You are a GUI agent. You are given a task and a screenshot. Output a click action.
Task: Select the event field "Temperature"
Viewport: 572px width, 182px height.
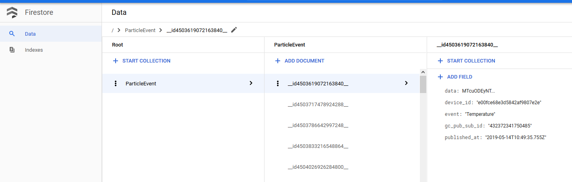coord(480,114)
